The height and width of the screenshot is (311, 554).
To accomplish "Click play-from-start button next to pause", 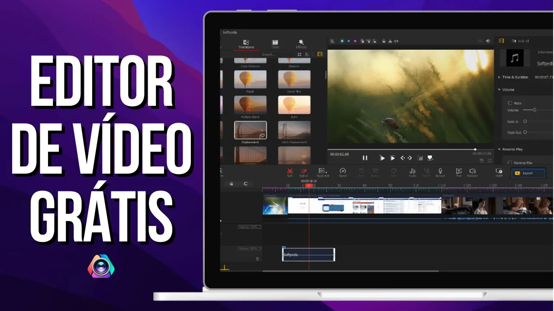I will tap(382, 158).
